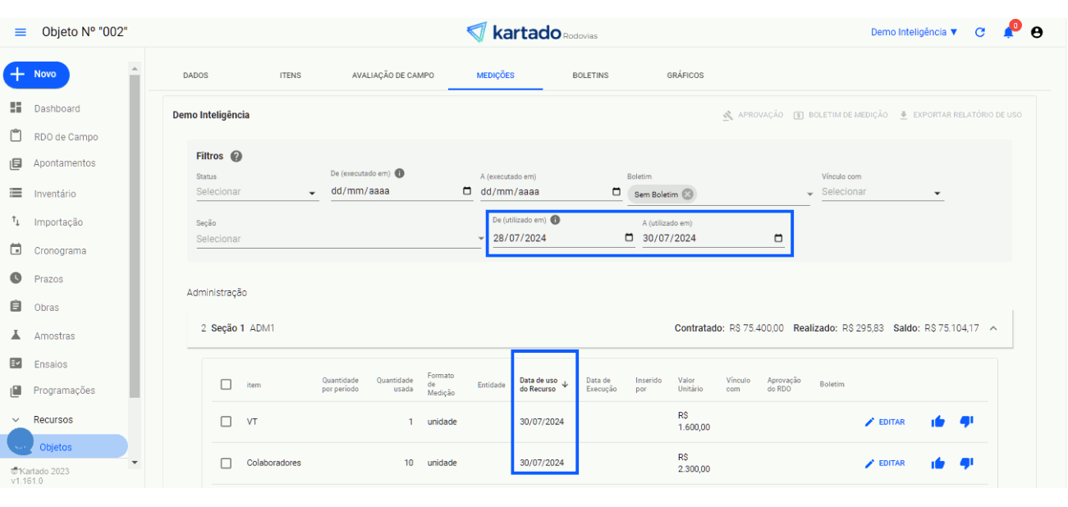Click the Filtros help question icon
This screenshot has height=507, width=1068.
click(236, 156)
